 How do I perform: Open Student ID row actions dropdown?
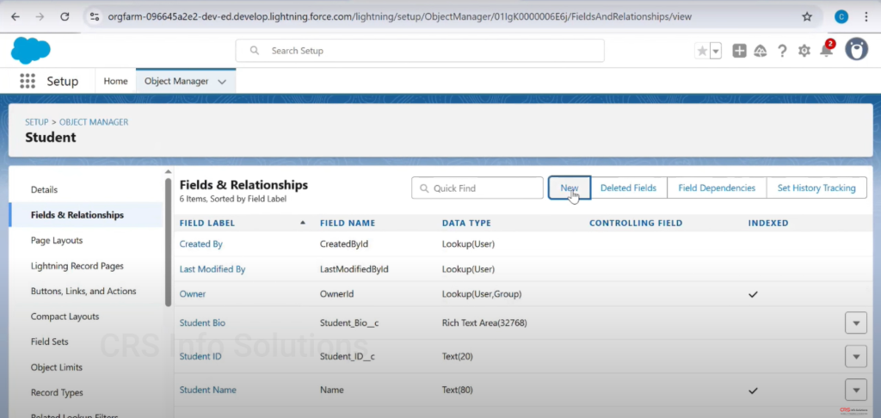[856, 356]
